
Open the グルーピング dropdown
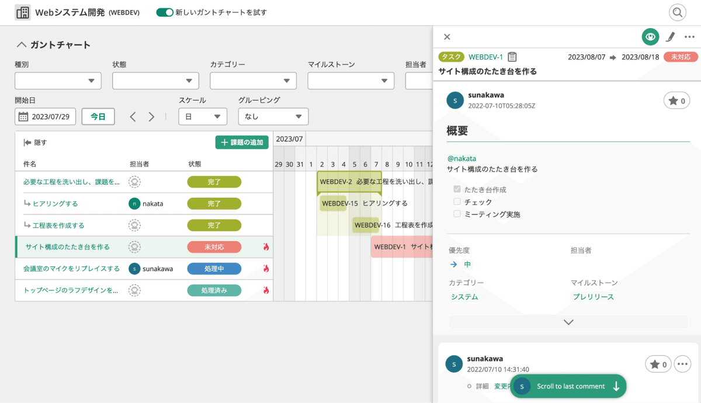tap(273, 116)
